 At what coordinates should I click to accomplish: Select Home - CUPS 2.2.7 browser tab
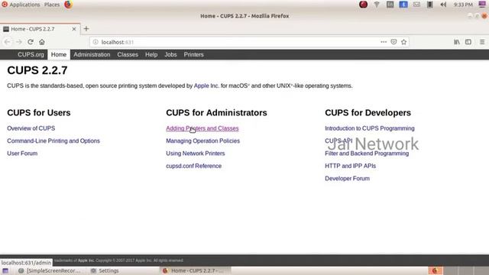[x=40, y=29]
